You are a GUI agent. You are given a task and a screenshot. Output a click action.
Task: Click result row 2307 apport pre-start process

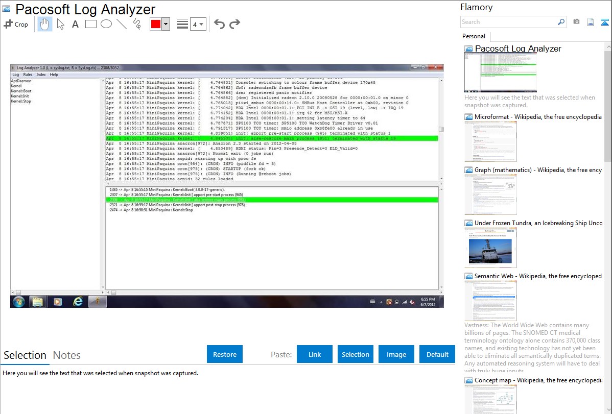pyautogui.click(x=176, y=194)
